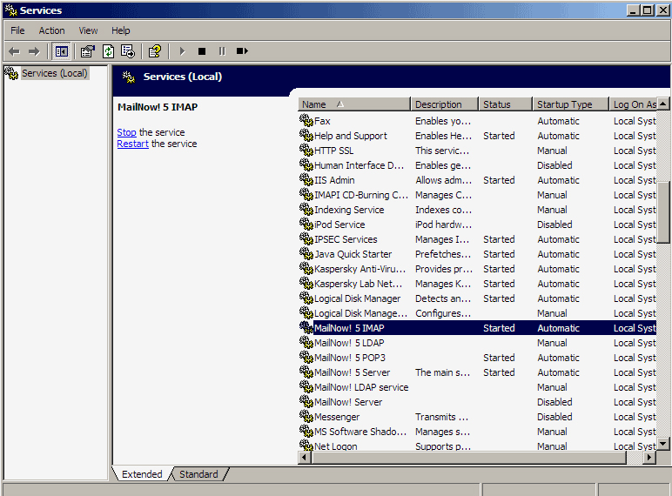
Task: Open the Help menu
Action: point(120,30)
